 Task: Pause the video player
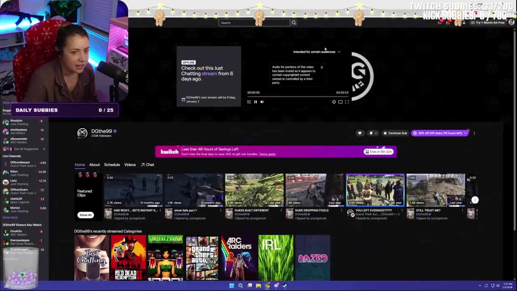(255, 102)
